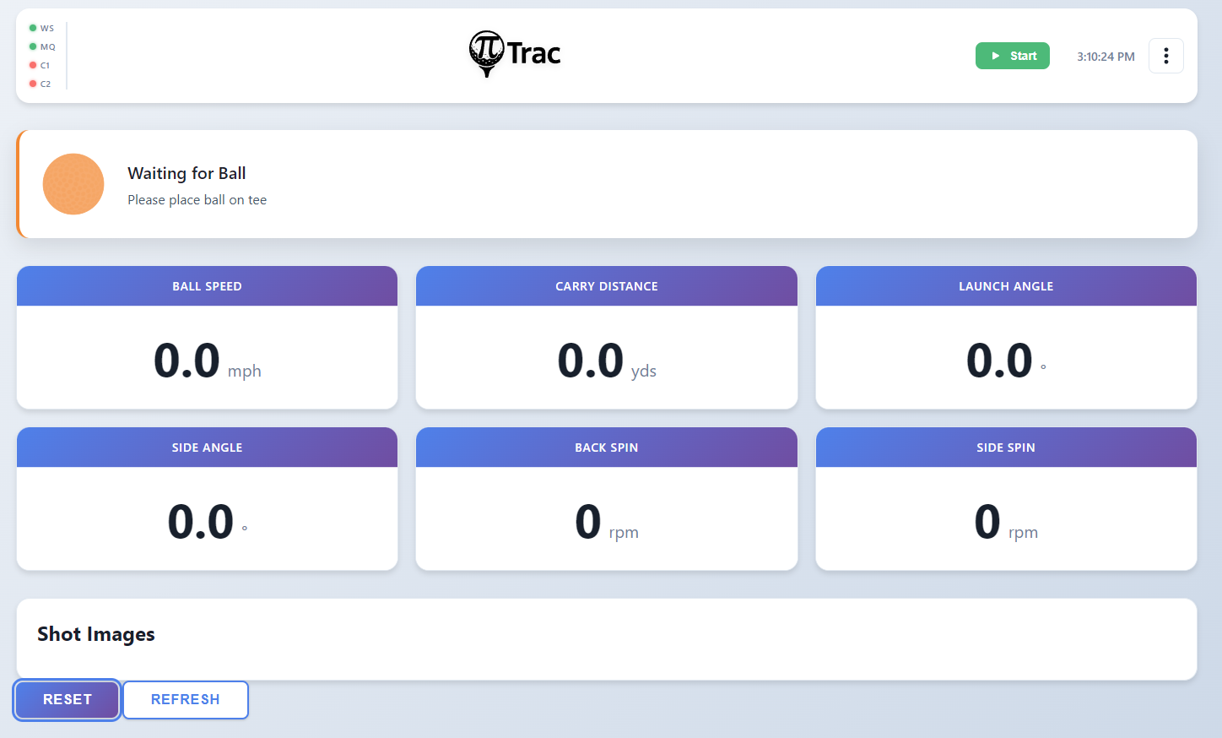Click the red C1 camera status dot
This screenshot has height=738, width=1222.
[x=33, y=65]
